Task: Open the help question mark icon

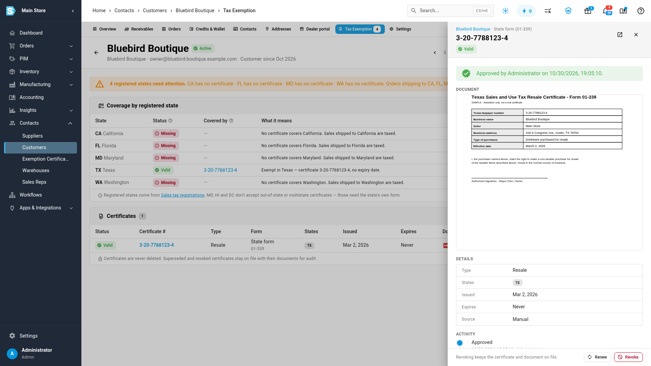Action: coord(641,11)
